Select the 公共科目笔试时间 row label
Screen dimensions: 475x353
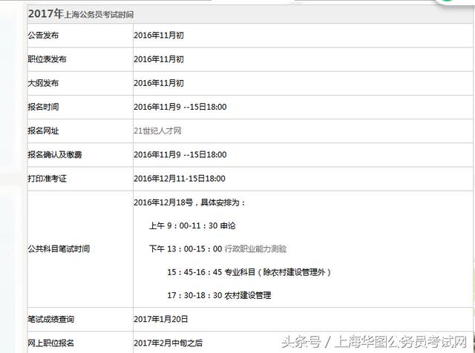(x=59, y=249)
